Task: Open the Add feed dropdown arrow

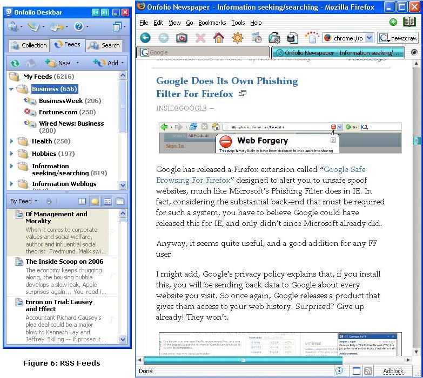Action: 123,63
